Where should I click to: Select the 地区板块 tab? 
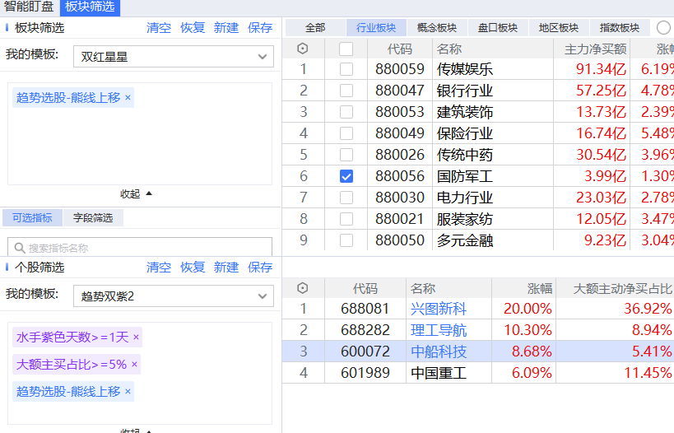click(559, 28)
